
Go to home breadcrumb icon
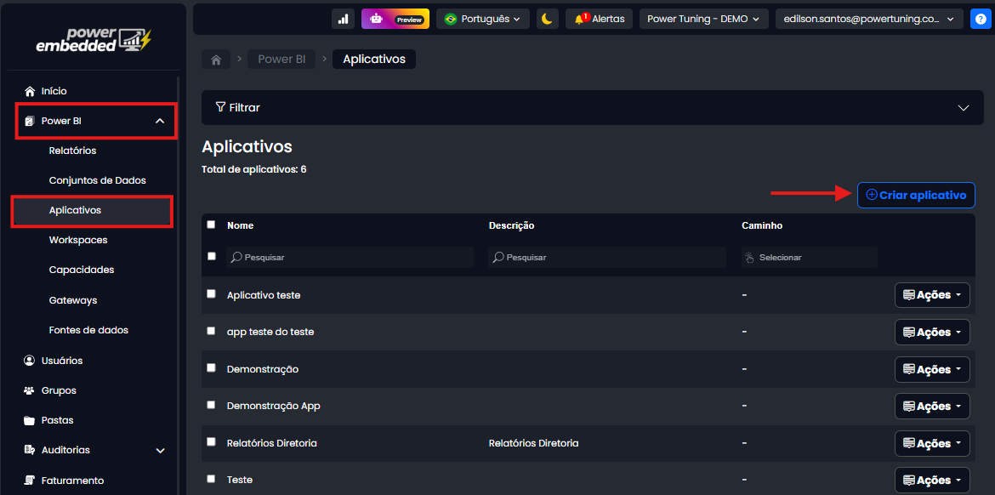216,60
